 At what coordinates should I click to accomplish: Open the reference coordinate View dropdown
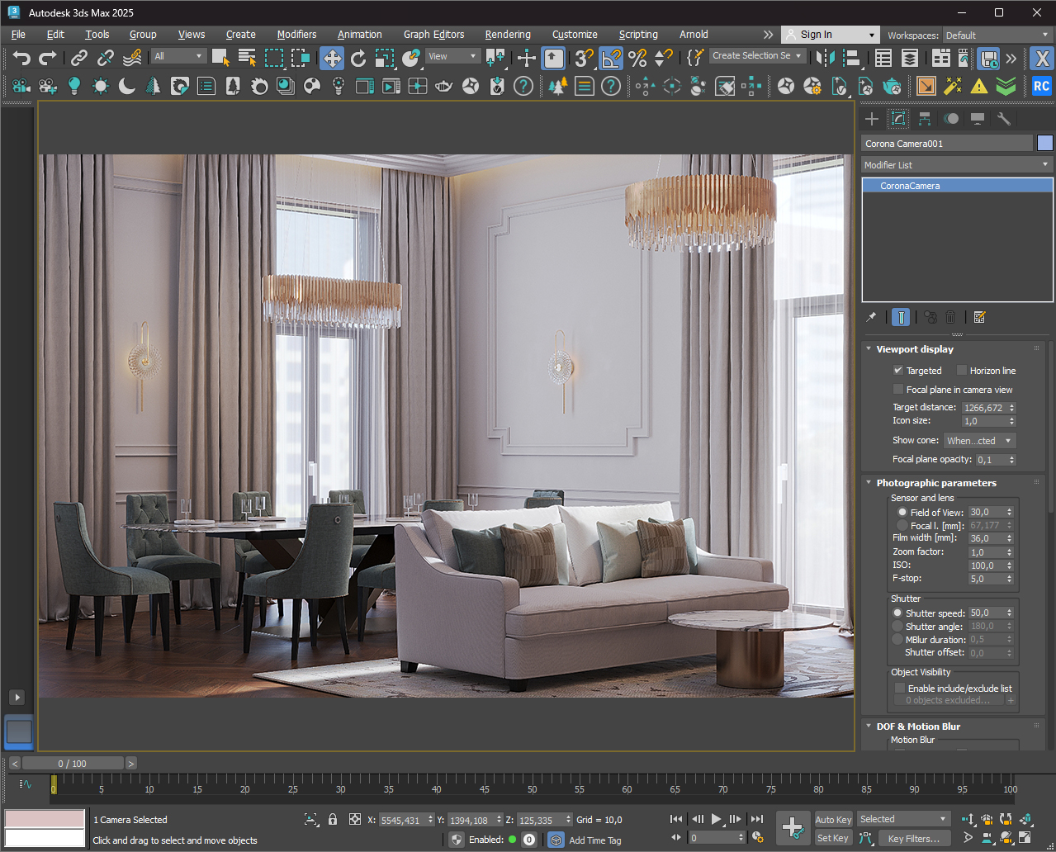tap(452, 56)
